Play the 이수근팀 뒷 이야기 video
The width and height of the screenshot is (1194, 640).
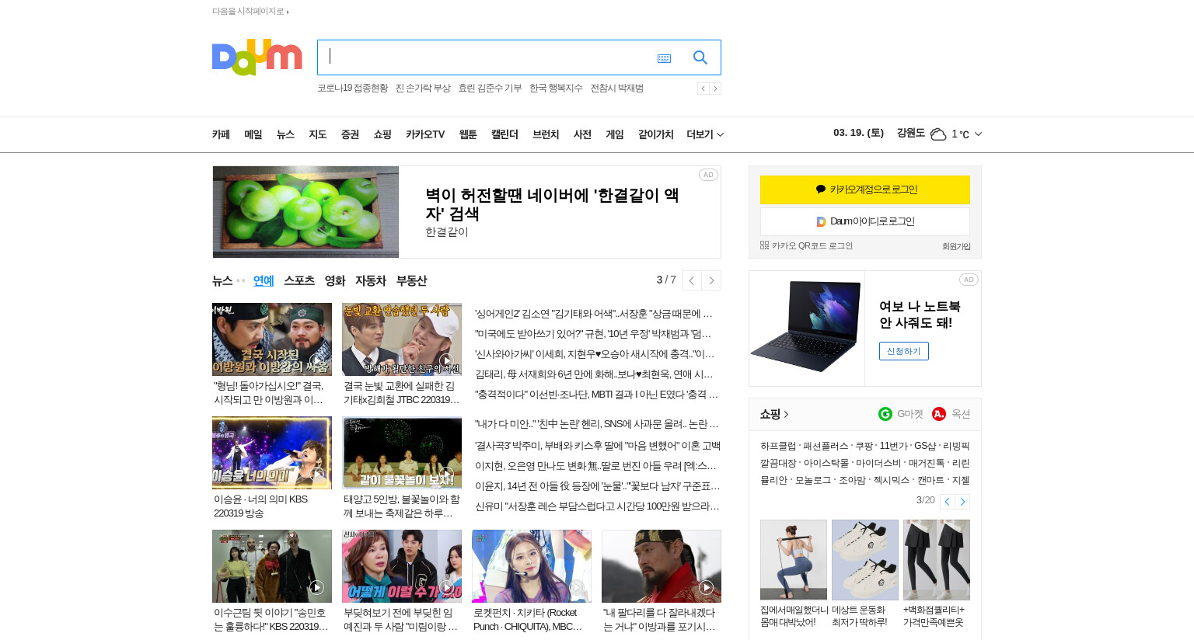pyautogui.click(x=272, y=566)
